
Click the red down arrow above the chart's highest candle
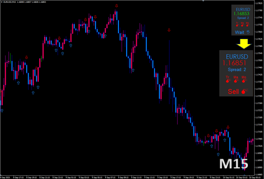pyautogui.click(x=117, y=6)
